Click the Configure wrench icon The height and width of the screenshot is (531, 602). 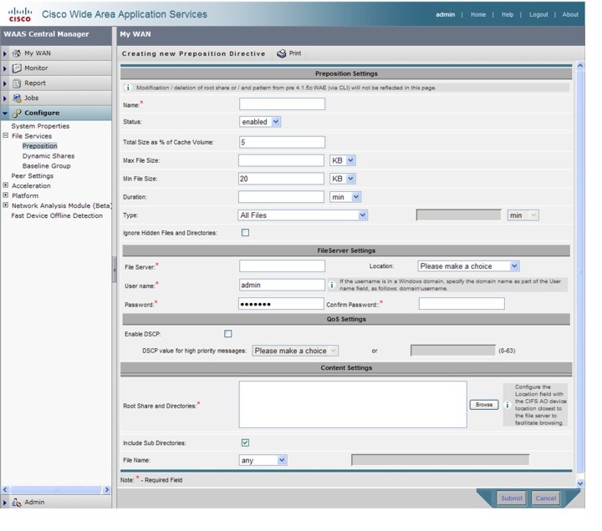tap(17, 113)
